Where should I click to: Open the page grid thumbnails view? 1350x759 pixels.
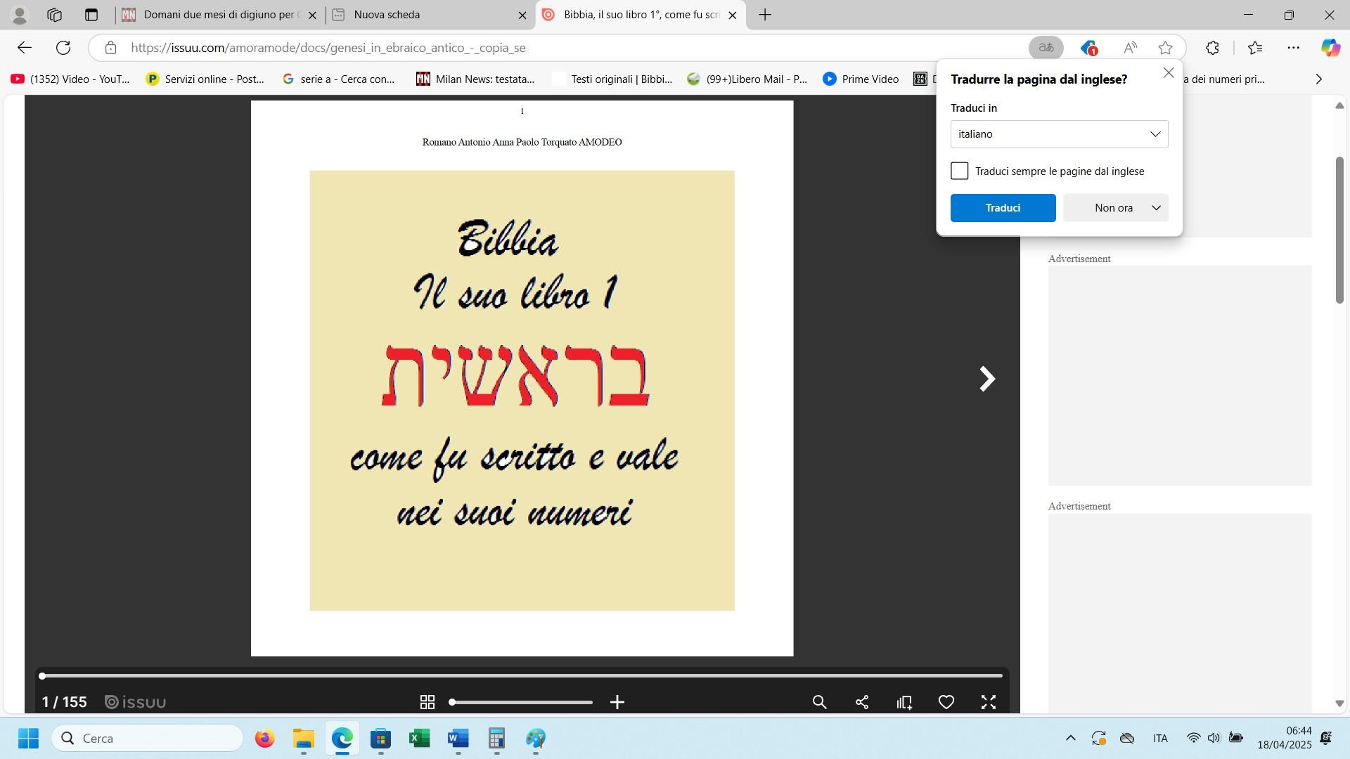[427, 702]
